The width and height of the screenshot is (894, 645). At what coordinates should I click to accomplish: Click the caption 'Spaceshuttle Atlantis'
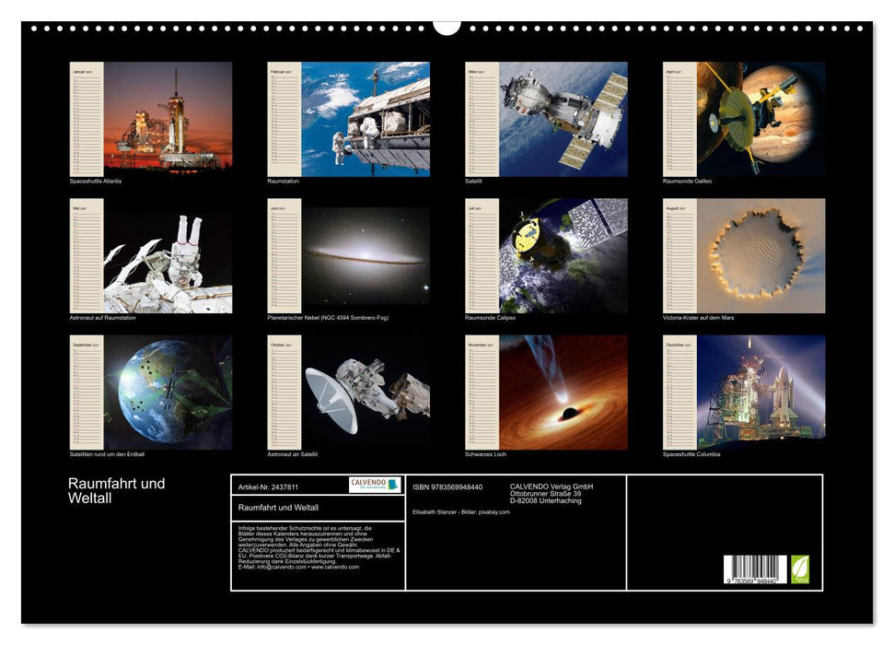tap(95, 181)
